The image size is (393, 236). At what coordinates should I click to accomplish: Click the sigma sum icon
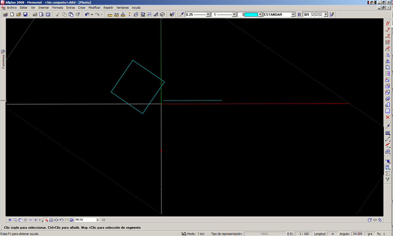tap(388, 173)
